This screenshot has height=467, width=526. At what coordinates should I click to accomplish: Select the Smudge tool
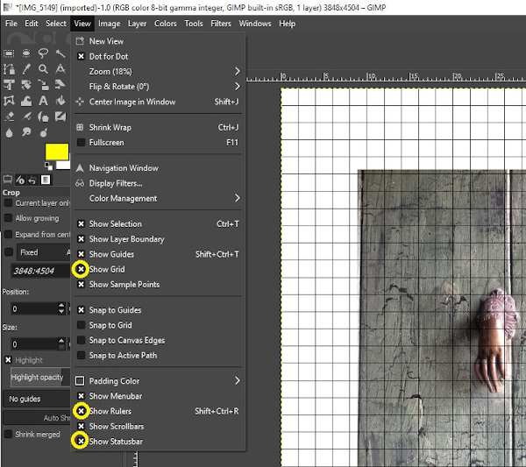pos(26,133)
